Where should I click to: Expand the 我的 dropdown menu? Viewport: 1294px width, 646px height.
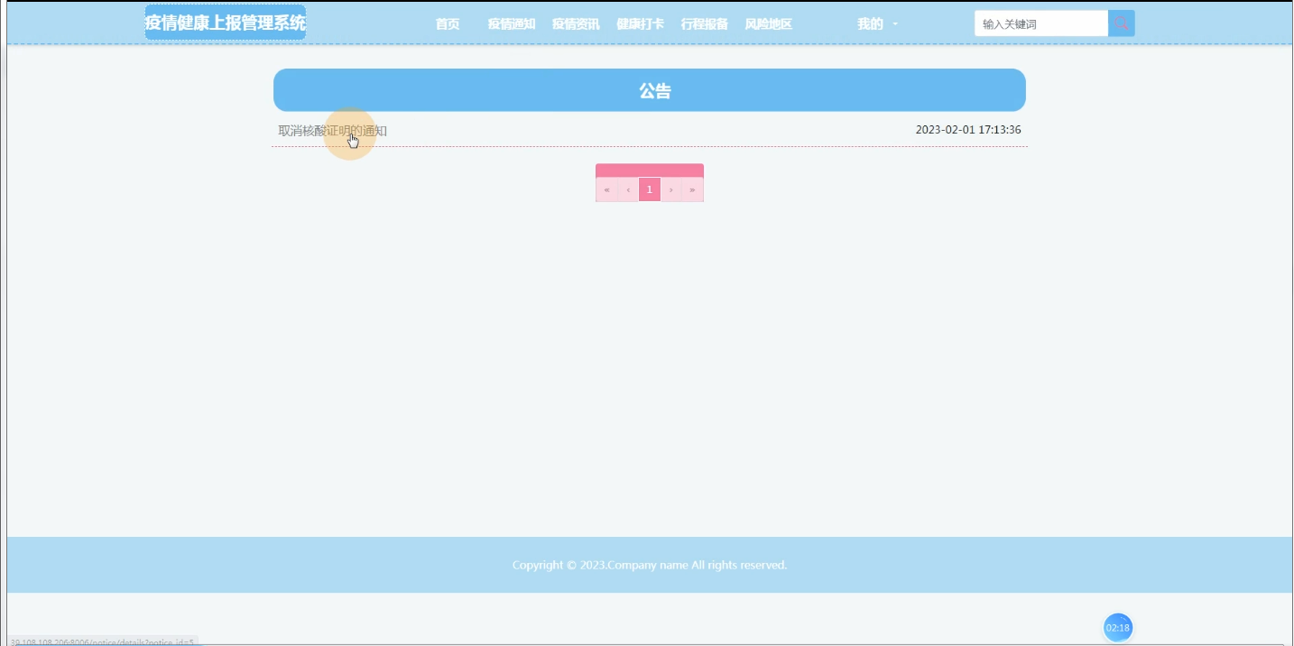click(877, 24)
